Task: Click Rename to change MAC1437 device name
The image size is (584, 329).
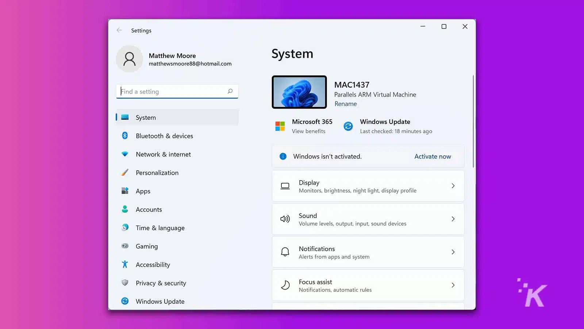Action: [345, 104]
